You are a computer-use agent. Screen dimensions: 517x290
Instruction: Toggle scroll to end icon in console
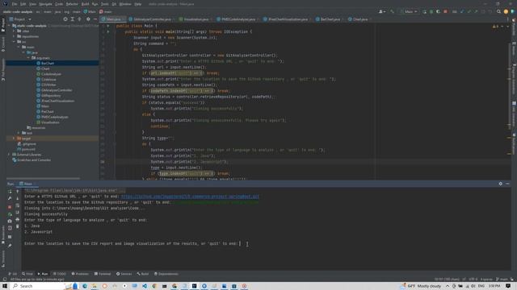pyautogui.click(x=18, y=213)
